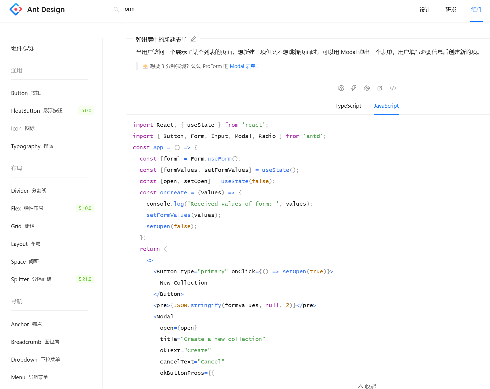Viewport: 490px width, 389px height.
Task: Open Splitter 分隔面板 sidebar item
Action: click(x=31, y=279)
